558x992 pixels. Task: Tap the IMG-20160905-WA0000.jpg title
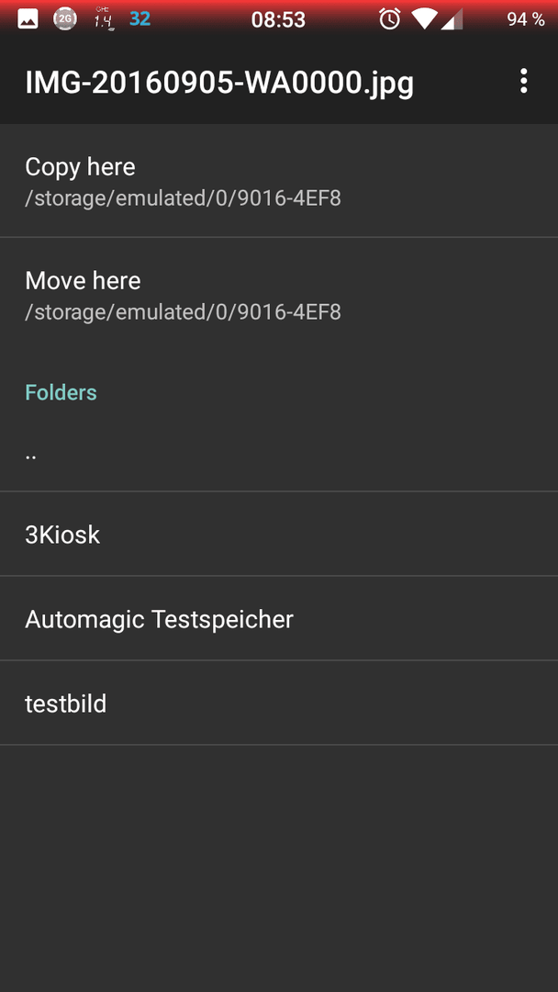[x=219, y=83]
